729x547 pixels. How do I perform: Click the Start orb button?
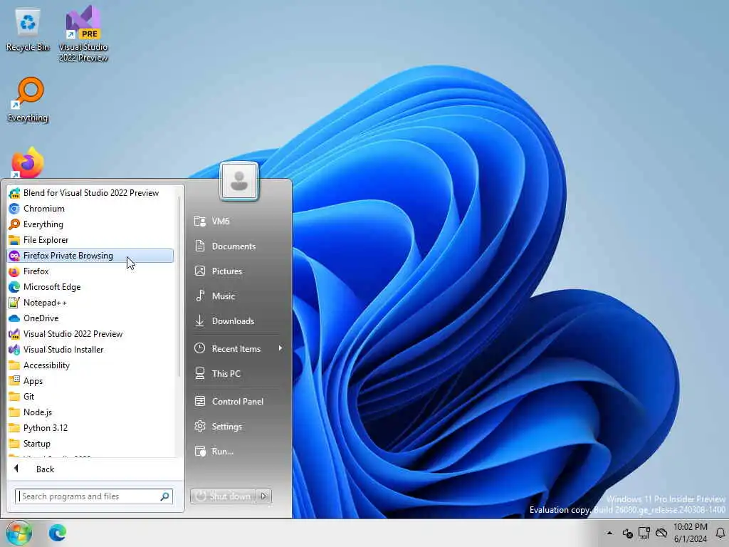19,533
